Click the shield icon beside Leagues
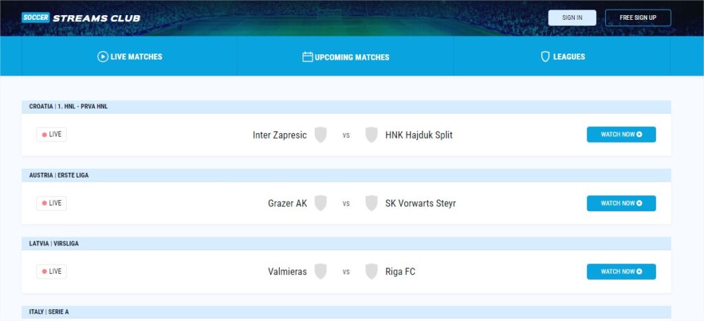Image resolution: width=704 pixels, height=321 pixels. tap(545, 56)
